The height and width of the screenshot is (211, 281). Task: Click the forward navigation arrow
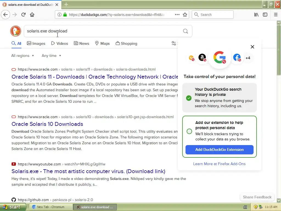point(15,15)
